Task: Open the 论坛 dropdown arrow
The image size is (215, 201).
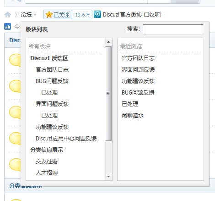Action: (x=35, y=15)
